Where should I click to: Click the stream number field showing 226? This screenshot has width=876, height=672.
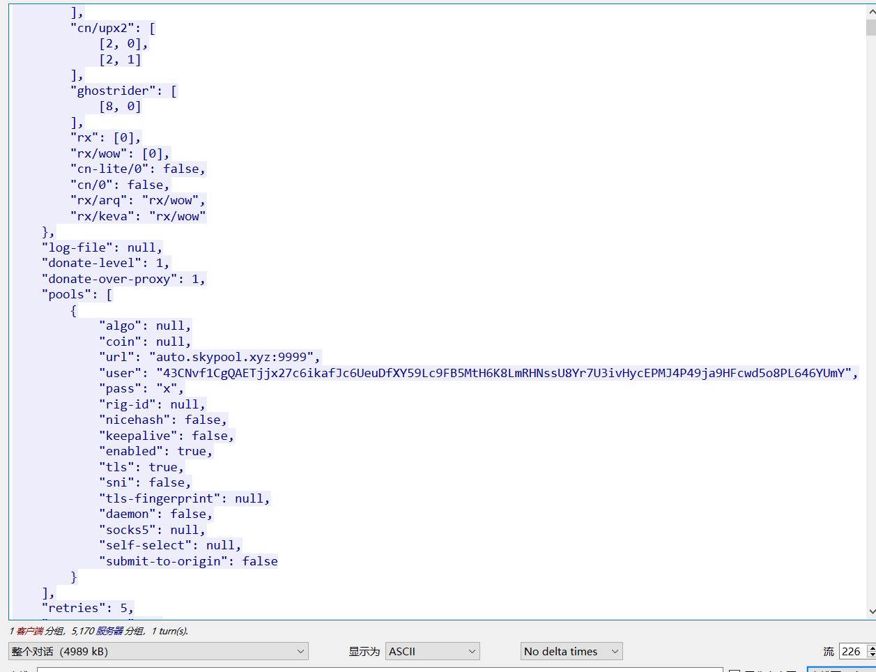(x=852, y=651)
